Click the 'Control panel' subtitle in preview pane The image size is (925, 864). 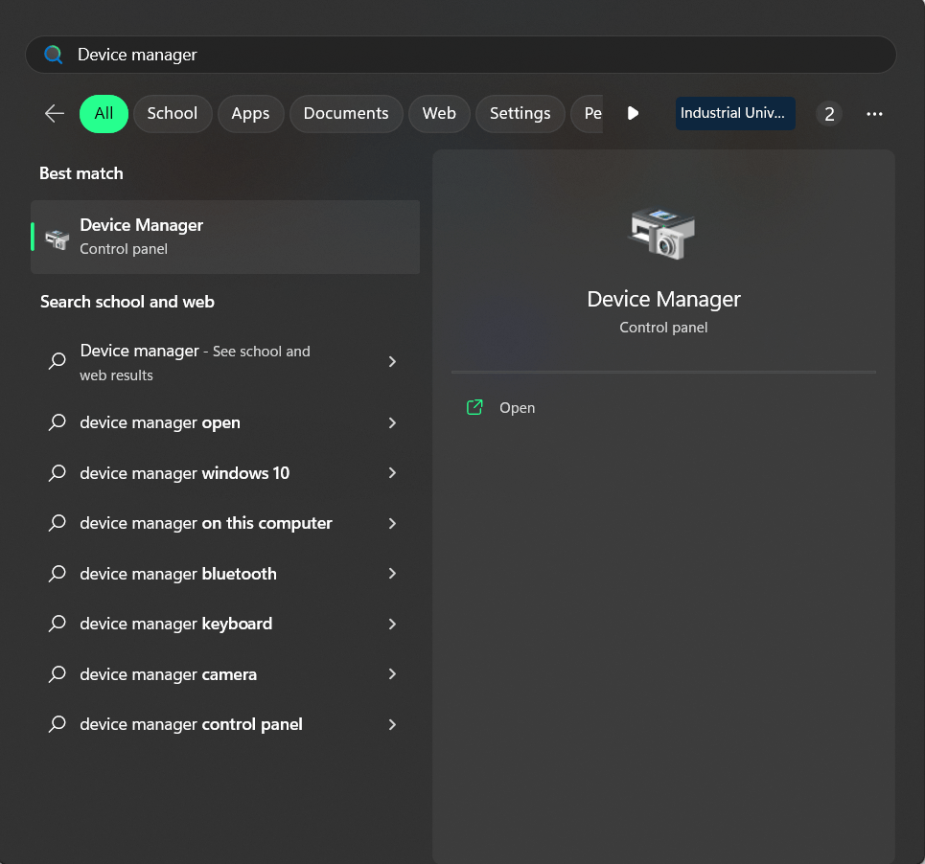click(663, 328)
